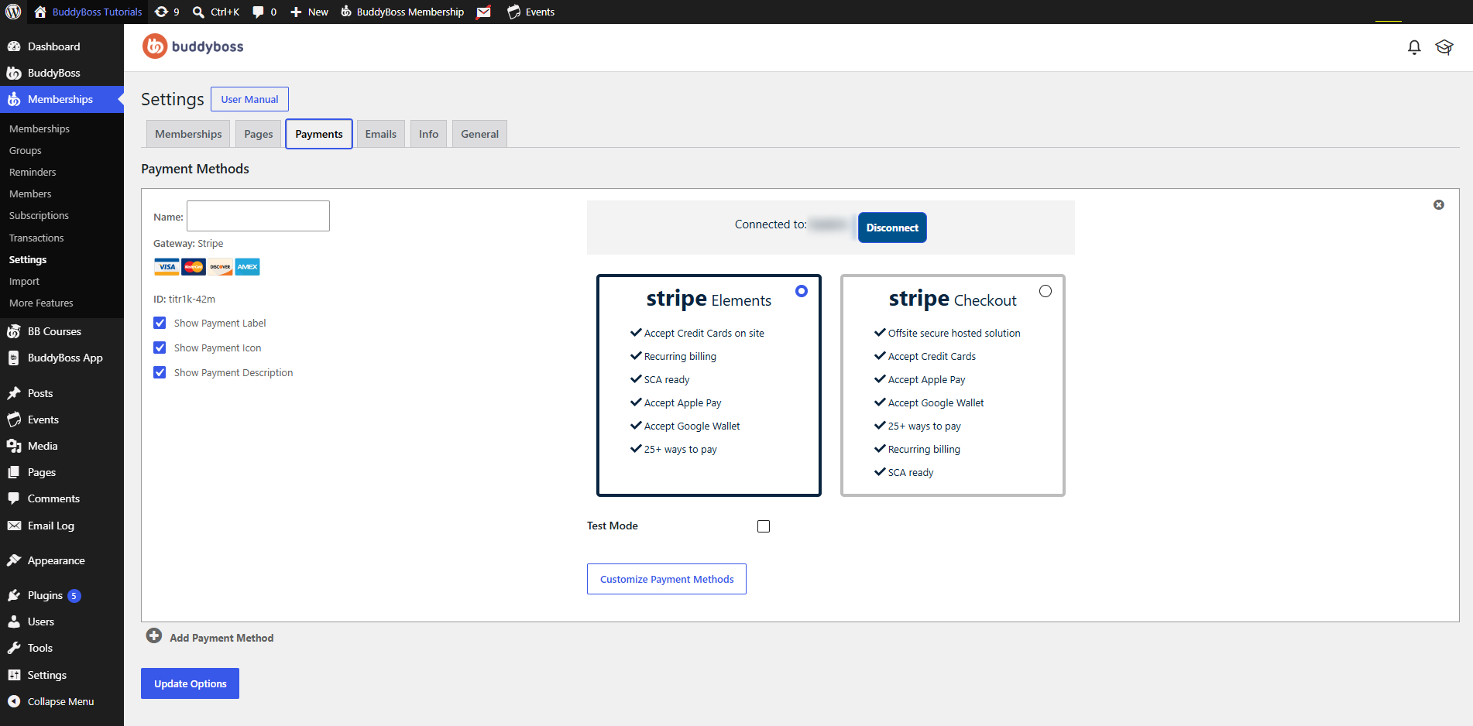This screenshot has height=726, width=1473.
Task: Click the Disconnect button
Action: point(892,228)
